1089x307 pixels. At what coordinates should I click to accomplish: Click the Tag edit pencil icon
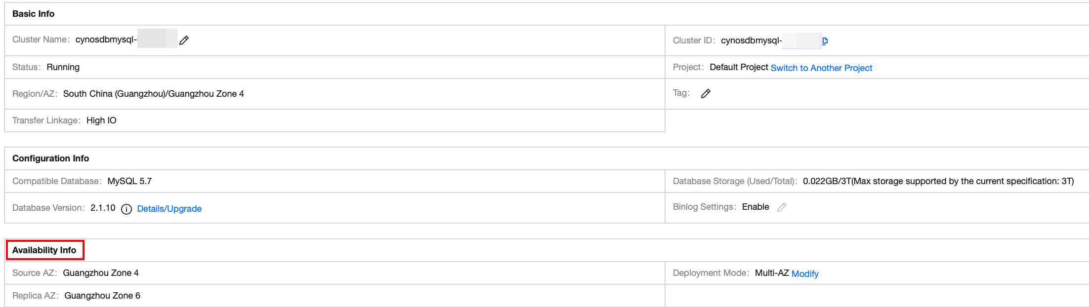(x=706, y=93)
